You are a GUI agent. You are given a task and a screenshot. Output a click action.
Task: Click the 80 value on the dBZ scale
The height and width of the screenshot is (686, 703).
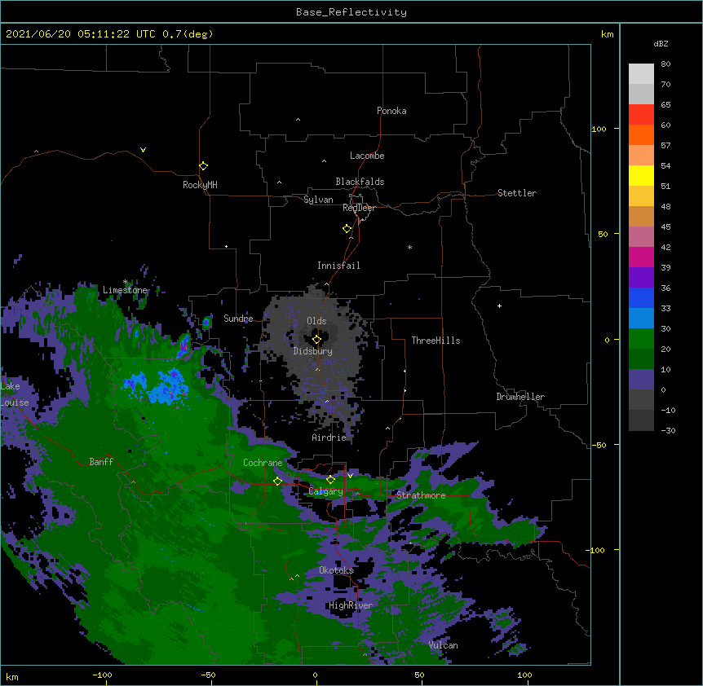(665, 64)
